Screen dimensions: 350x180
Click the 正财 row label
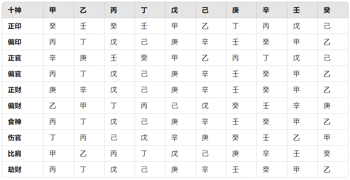point(15,90)
